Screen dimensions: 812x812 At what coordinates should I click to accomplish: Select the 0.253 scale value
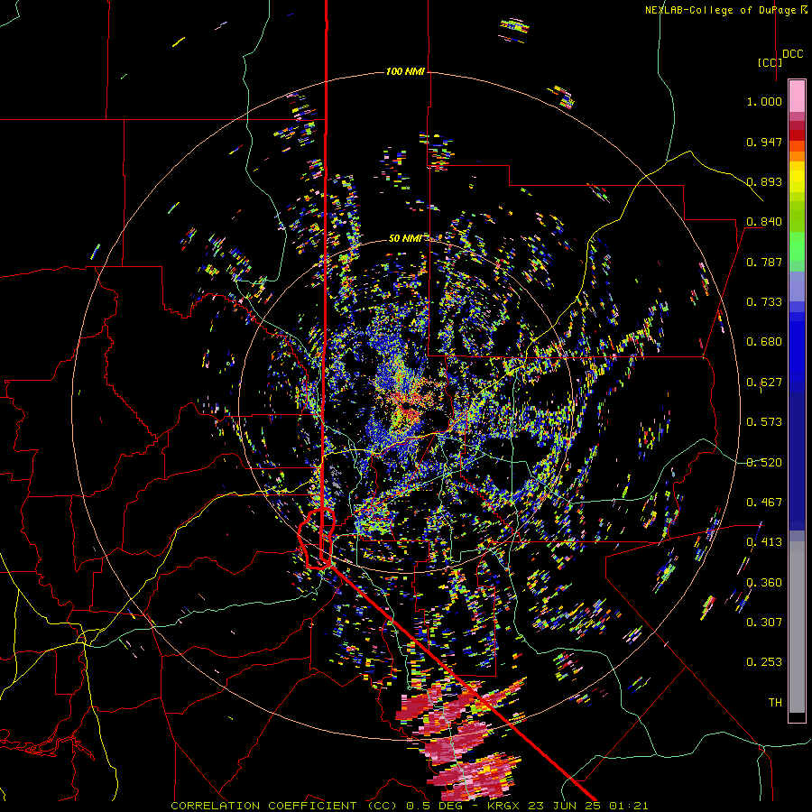point(764,662)
